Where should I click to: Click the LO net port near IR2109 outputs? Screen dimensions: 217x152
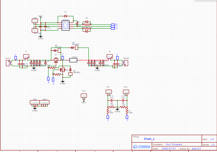113,28
